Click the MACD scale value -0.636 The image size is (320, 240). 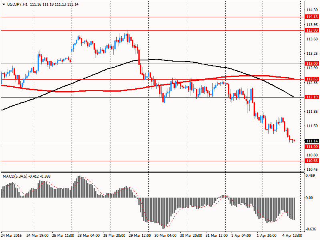pyautogui.click(x=310, y=229)
